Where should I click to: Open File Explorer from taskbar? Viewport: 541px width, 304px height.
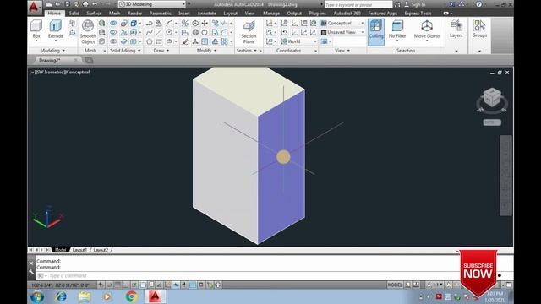tap(85, 296)
